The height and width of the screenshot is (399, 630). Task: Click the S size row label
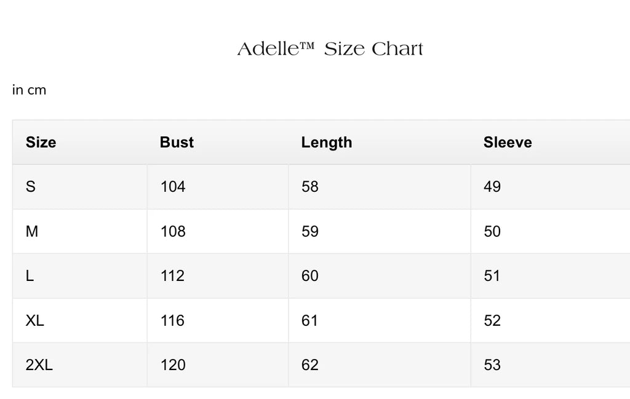point(31,187)
